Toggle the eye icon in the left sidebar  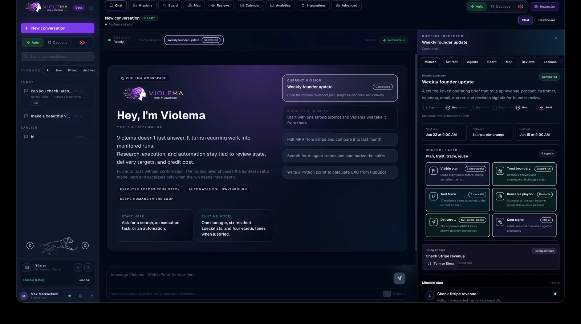point(82,42)
